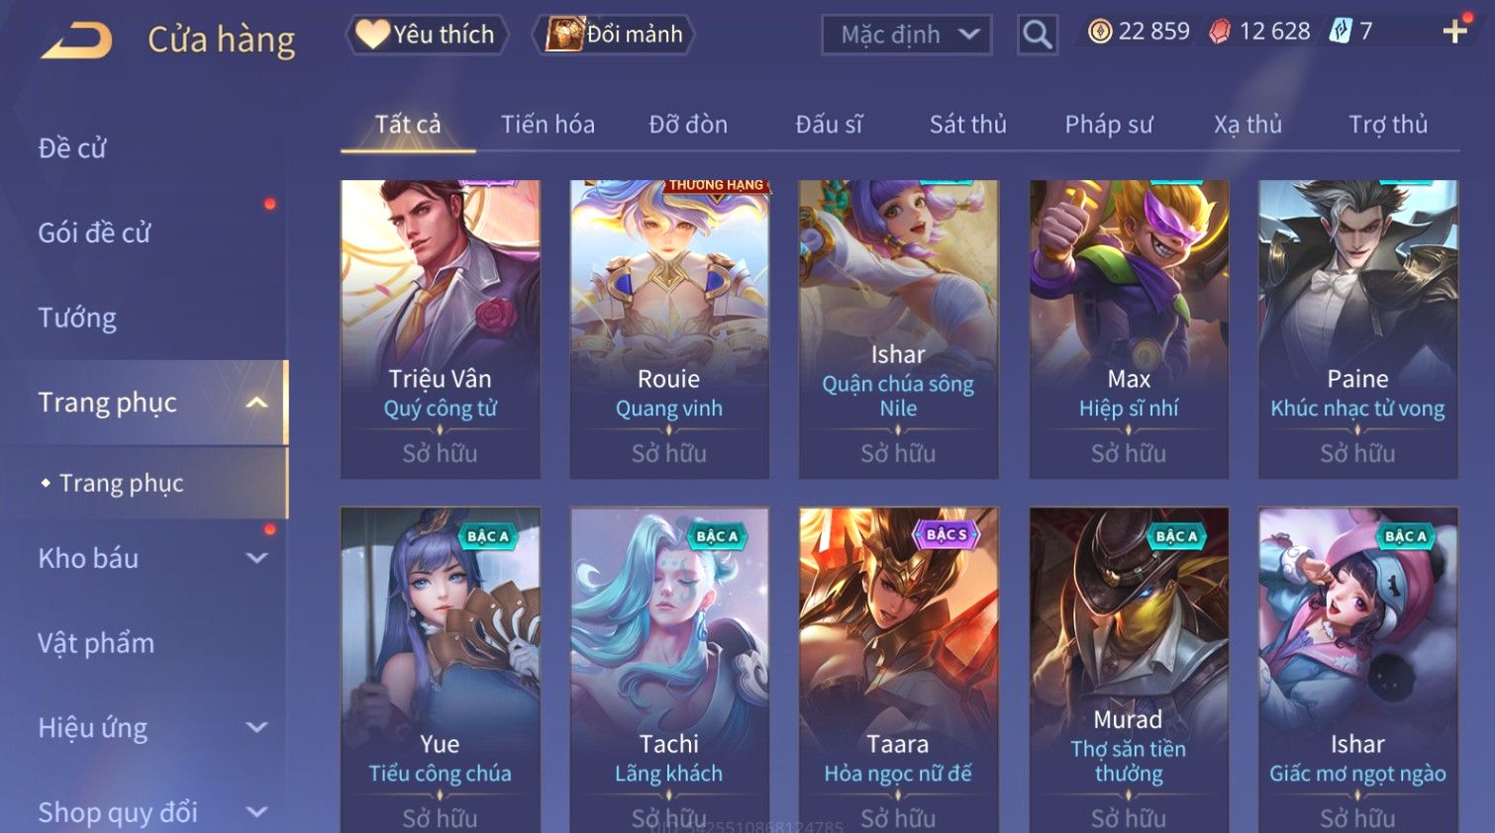Switch to the Sát thủ tab
This screenshot has width=1495, height=833.
967,125
